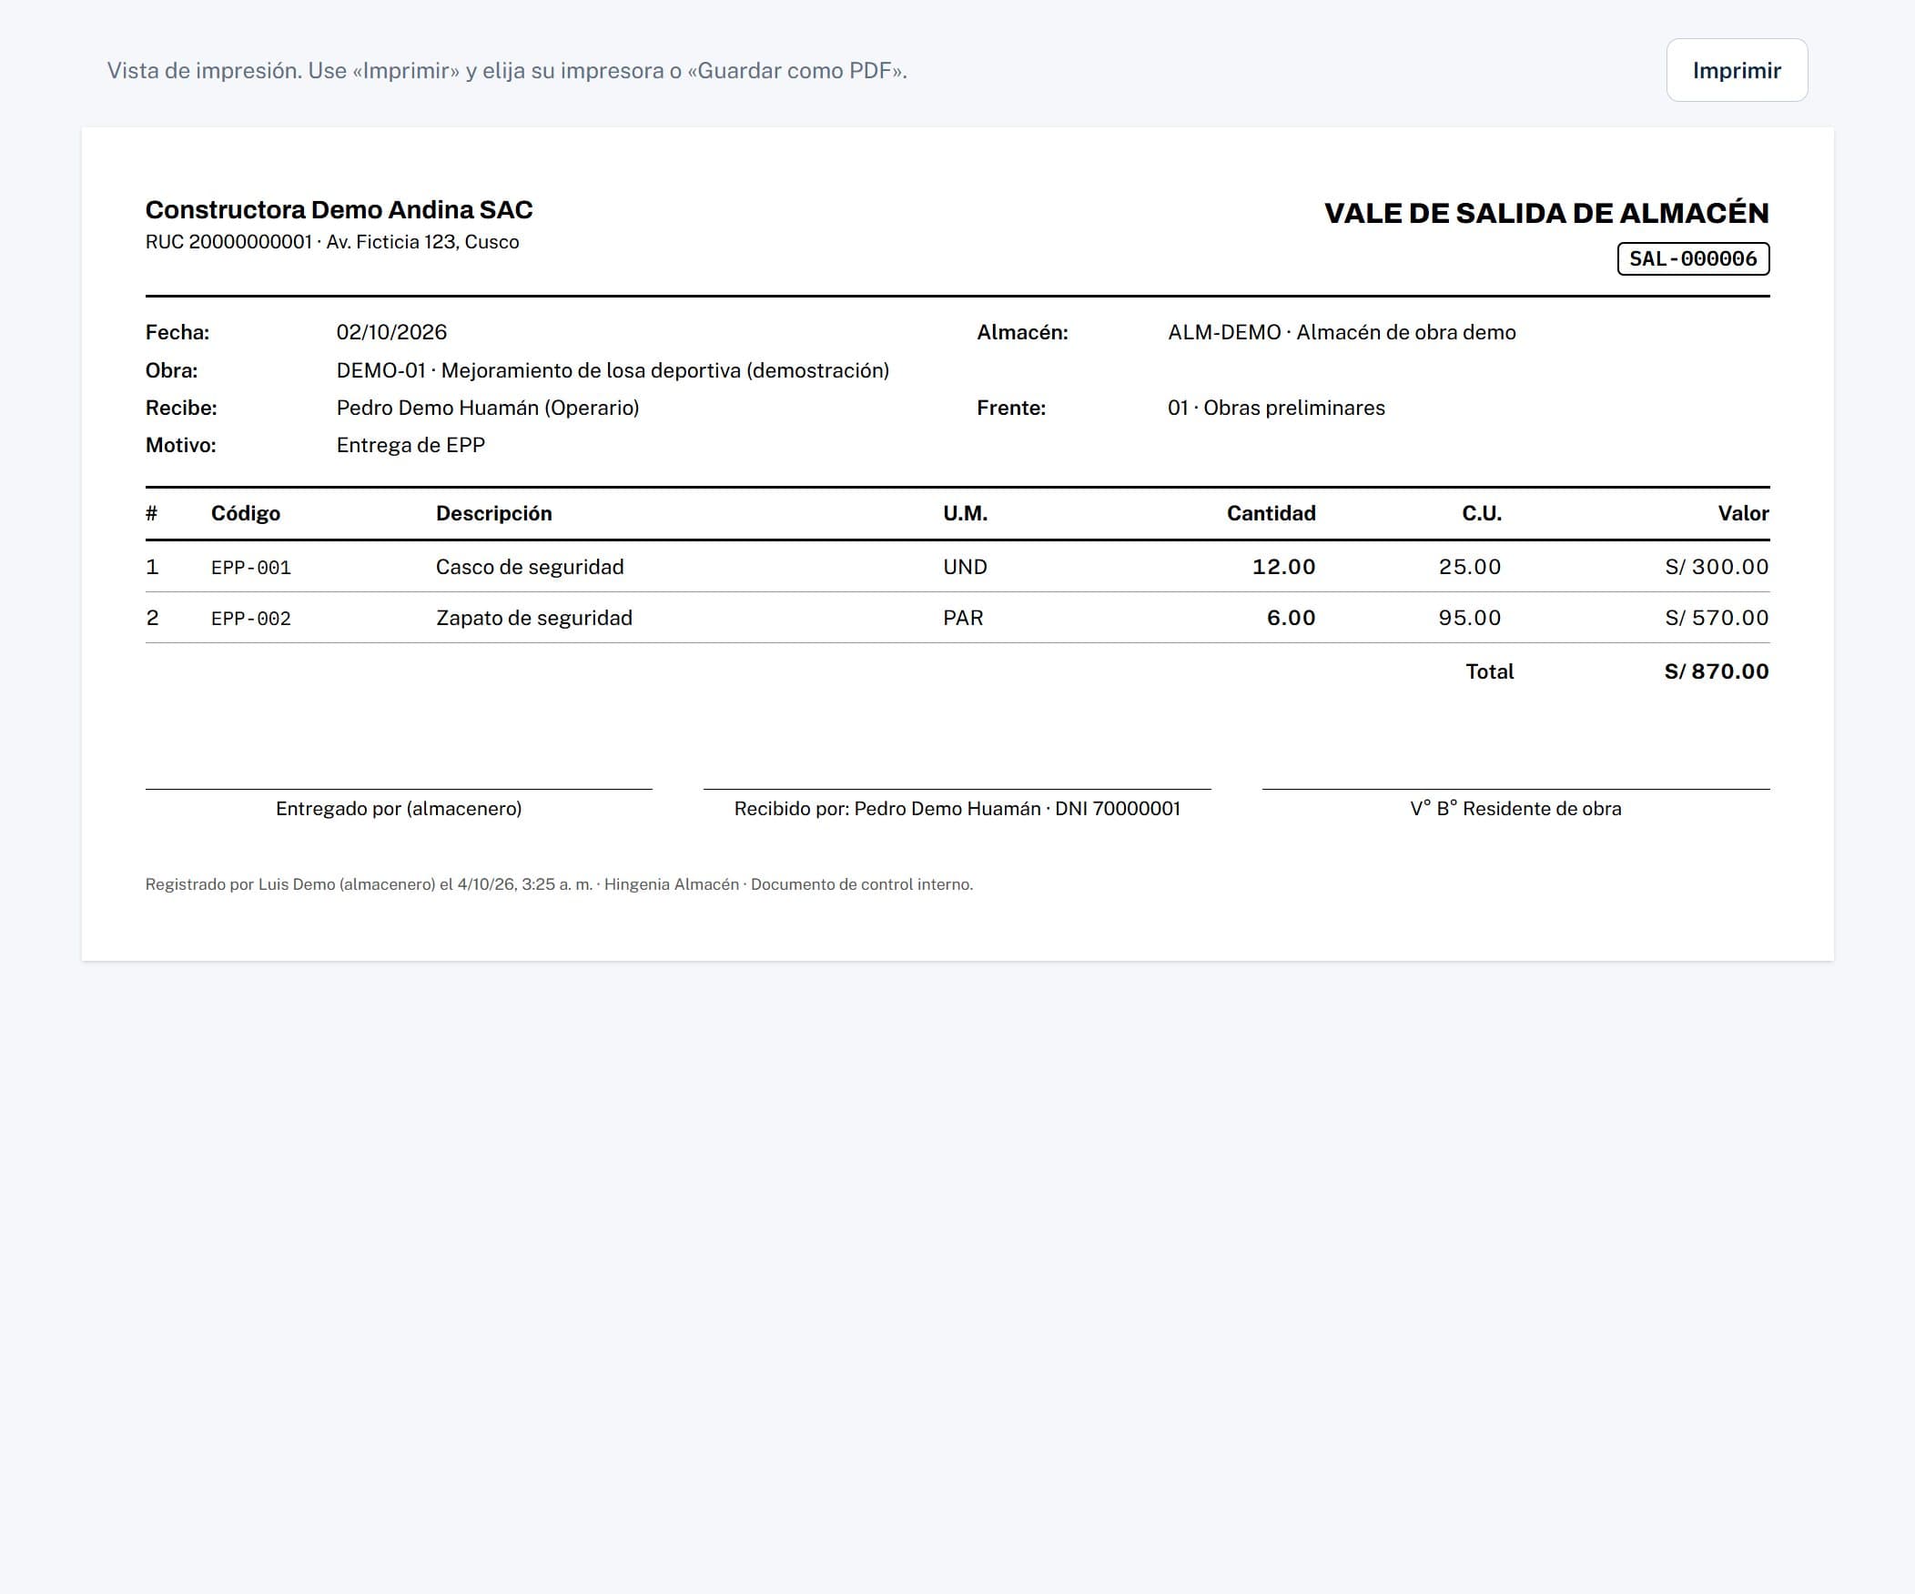Click the U.M. column header
The height and width of the screenshot is (1594, 1915).
[965, 514]
